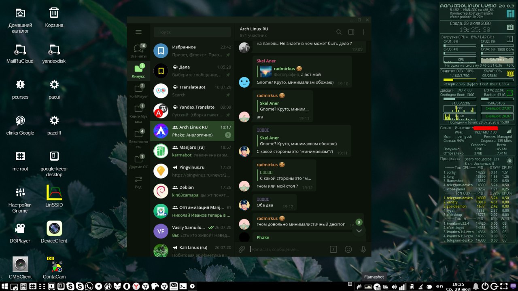Open the 'Дела' chat
Image resolution: width=518 pixels, height=291 pixels.
192,71
